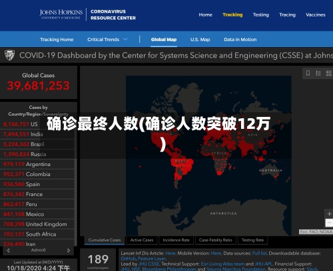Image resolution: width=333 pixels, height=271 pixels.
Task: Open the Testing menu item
Action: (261, 15)
